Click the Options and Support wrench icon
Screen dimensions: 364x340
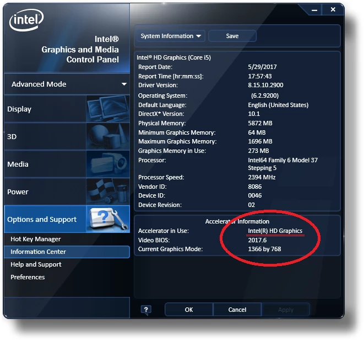click(108, 219)
